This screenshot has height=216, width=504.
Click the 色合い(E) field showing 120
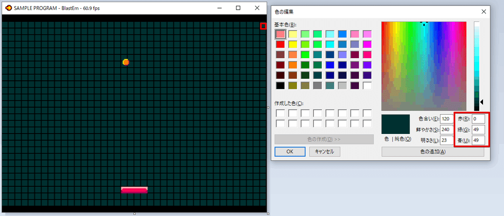(x=447, y=118)
